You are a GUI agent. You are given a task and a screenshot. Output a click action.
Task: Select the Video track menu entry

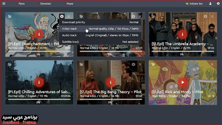pyautogui.click(x=100, y=29)
